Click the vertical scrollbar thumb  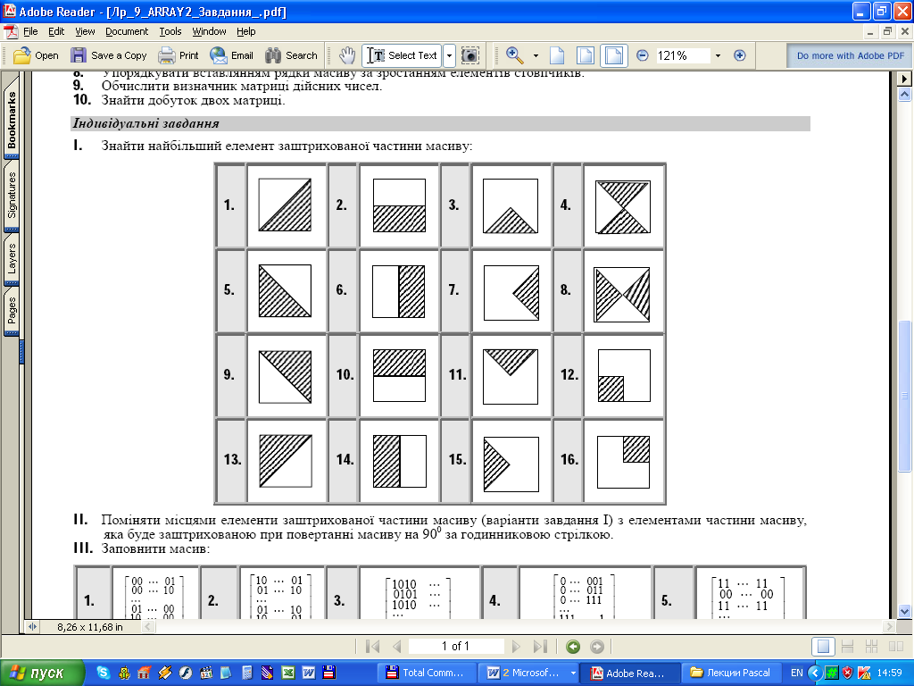(x=904, y=396)
